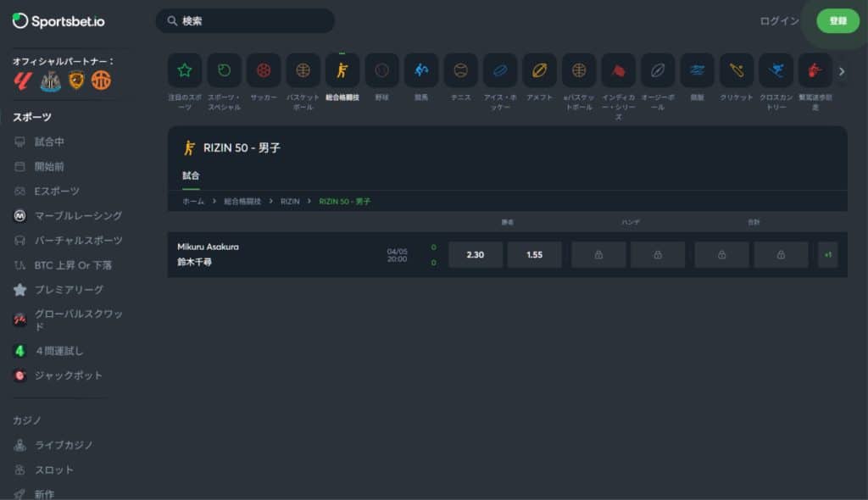Image resolution: width=868 pixels, height=500 pixels.
Task: Click the match time 04/05 20:00
Action: [397, 255]
